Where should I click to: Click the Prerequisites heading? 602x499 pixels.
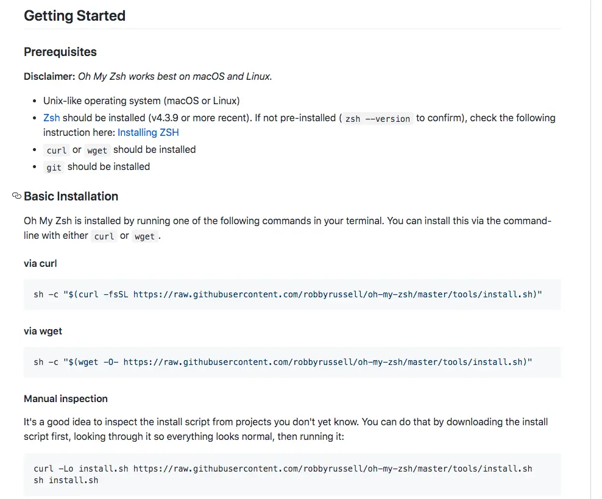[60, 52]
